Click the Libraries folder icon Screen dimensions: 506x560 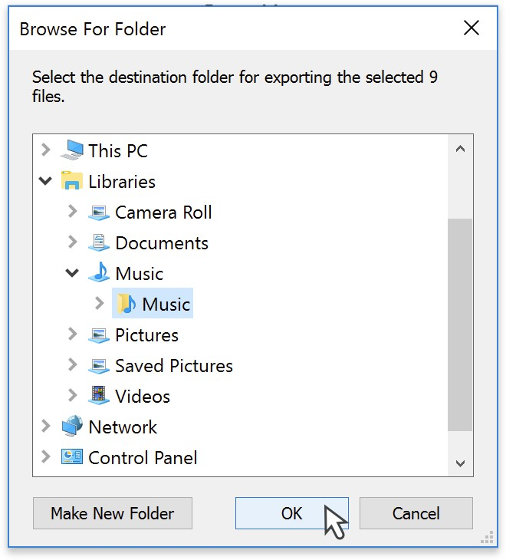tap(72, 182)
